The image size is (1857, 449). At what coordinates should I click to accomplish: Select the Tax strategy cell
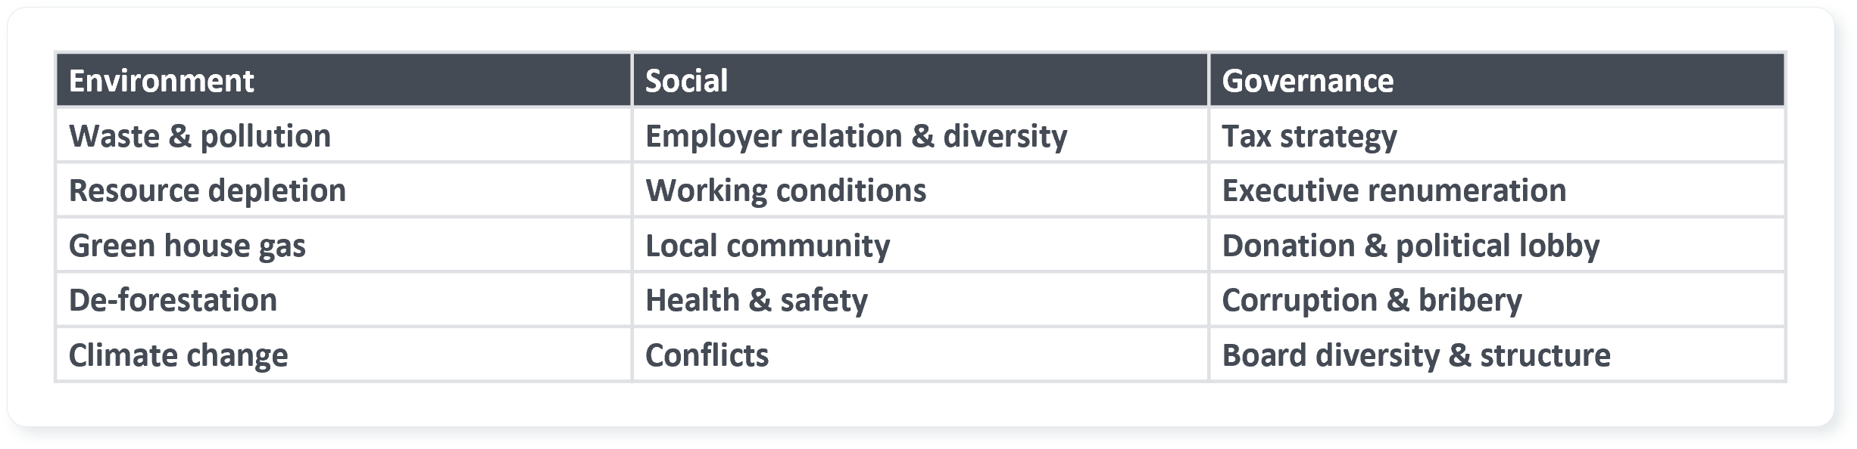pos(1497,135)
